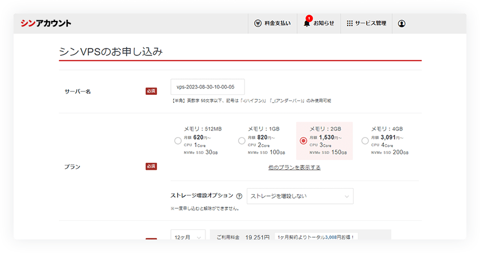Click the シンアカウント logo
The width and height of the screenshot is (480, 253).
tap(46, 23)
